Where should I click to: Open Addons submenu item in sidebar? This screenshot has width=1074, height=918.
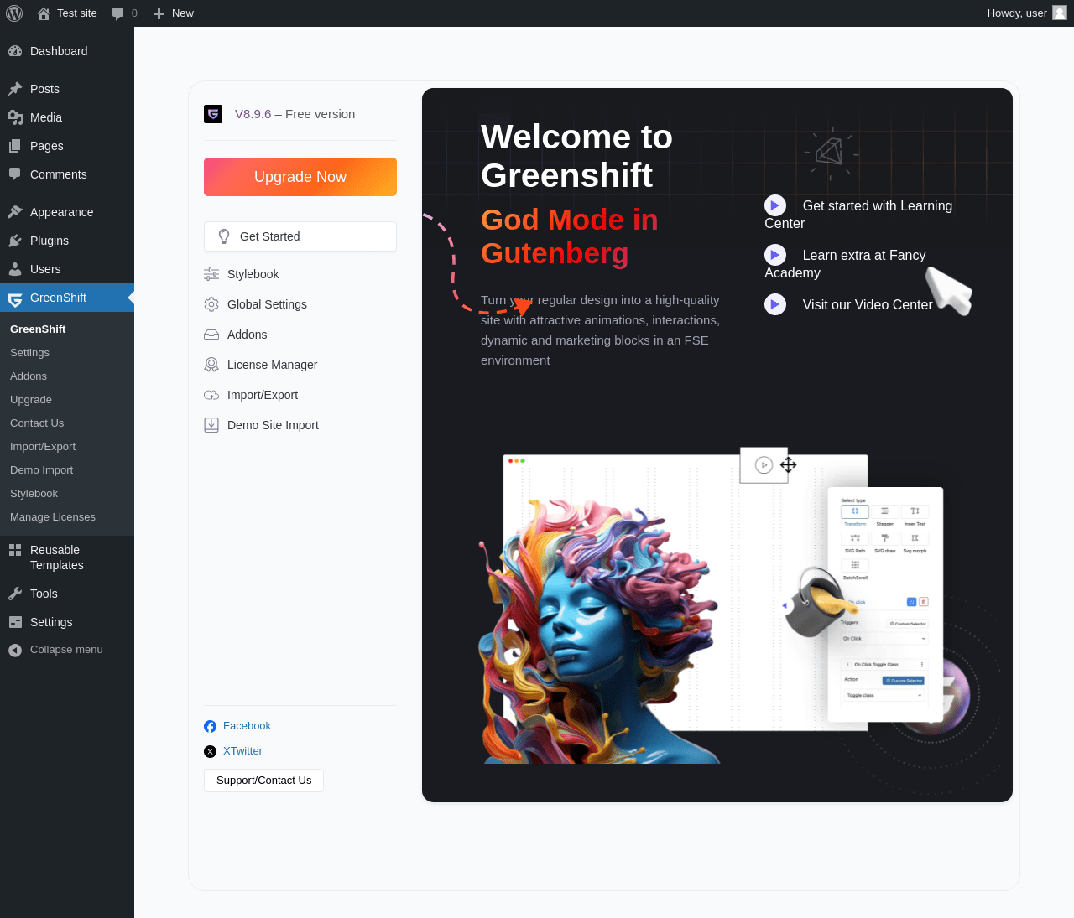point(29,376)
